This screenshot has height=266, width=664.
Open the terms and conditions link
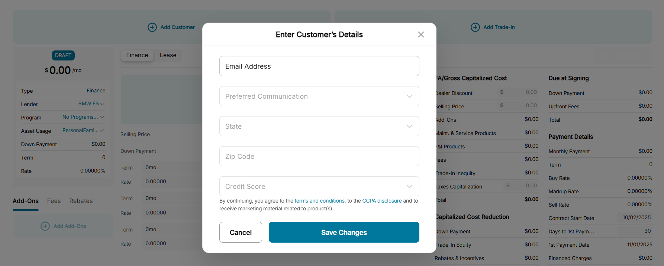(x=319, y=201)
